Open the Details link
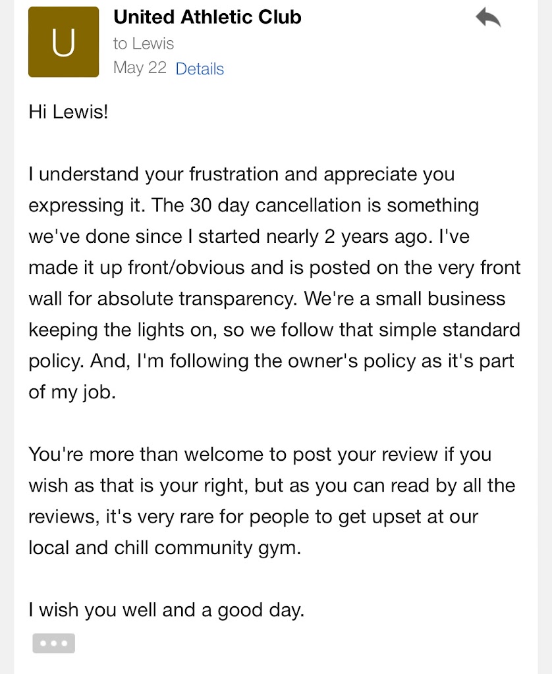The width and height of the screenshot is (552, 674). click(x=200, y=69)
